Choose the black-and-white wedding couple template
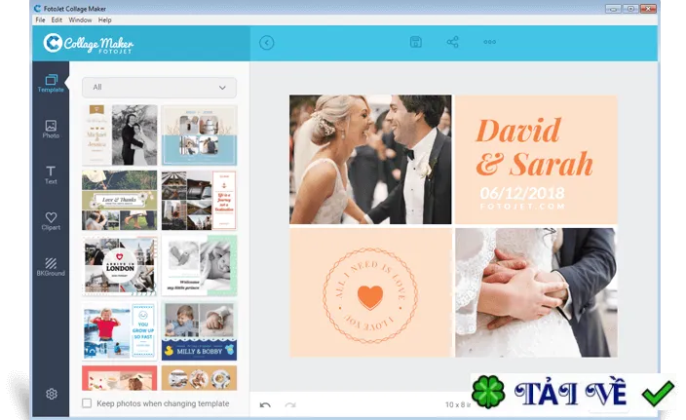 click(x=120, y=134)
